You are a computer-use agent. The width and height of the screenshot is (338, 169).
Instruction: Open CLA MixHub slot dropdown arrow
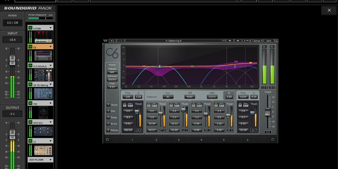pyautogui.click(x=51, y=66)
